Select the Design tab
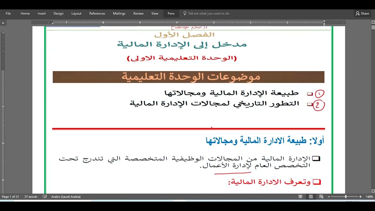375x211 pixels. coord(59,13)
